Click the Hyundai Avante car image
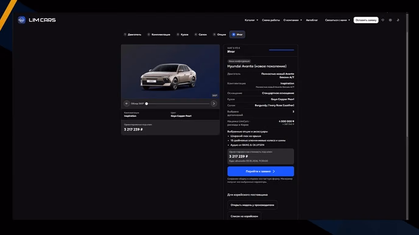The image size is (419, 235). click(169, 77)
